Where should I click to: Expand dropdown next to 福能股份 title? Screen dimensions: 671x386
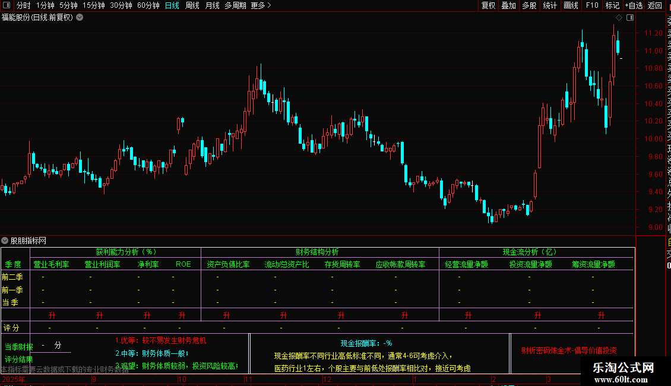point(80,18)
